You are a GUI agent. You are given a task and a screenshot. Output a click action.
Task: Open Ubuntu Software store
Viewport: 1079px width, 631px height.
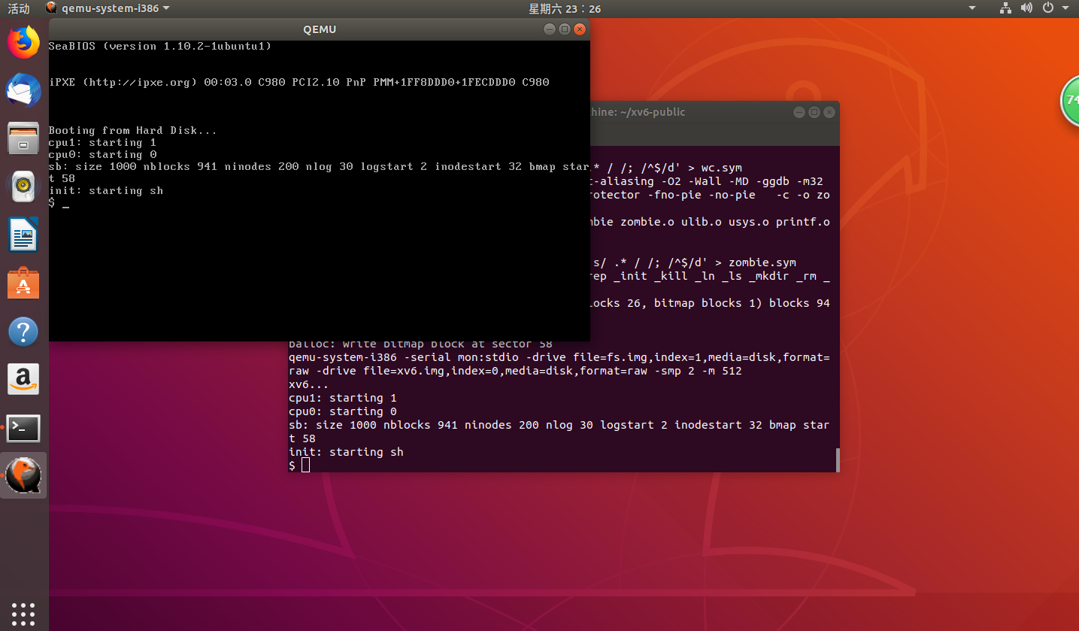coord(23,283)
